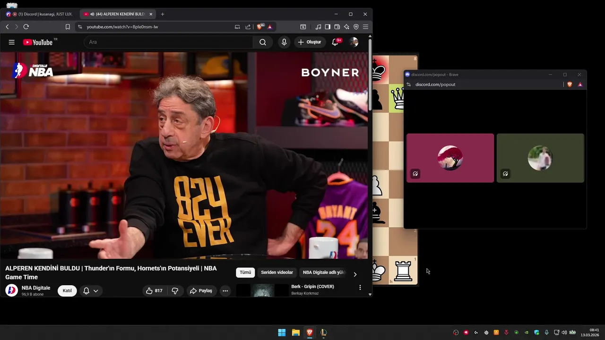The height and width of the screenshot is (340, 605).
Task: Click the NVIDIA tray icon
Action: pyautogui.click(x=527, y=332)
